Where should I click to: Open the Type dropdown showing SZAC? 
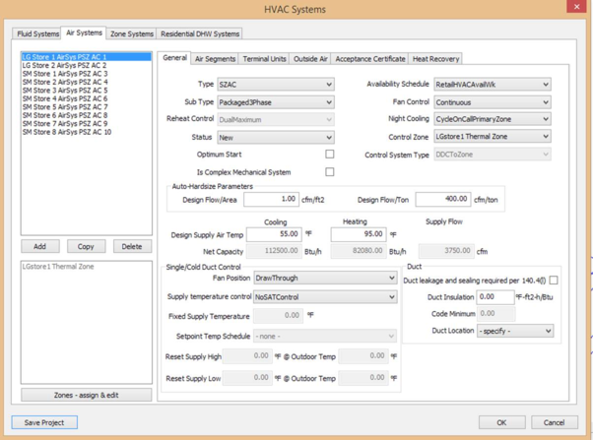click(275, 85)
